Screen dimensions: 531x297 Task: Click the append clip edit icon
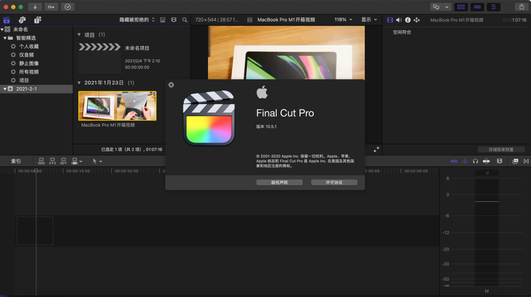point(63,161)
